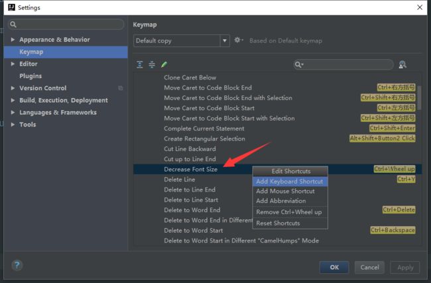
Task: Click the Cancel button
Action: (x=369, y=267)
